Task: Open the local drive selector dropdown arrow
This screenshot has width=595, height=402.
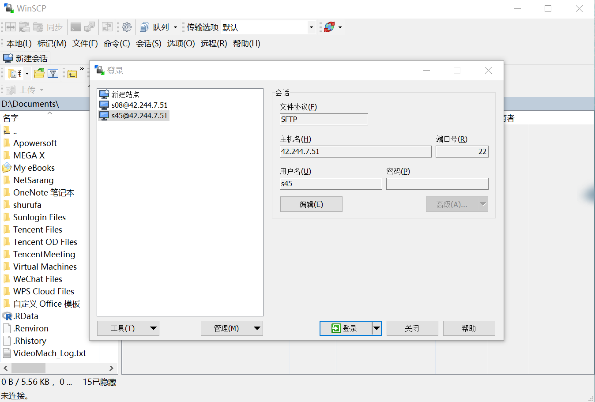Action: [27, 74]
